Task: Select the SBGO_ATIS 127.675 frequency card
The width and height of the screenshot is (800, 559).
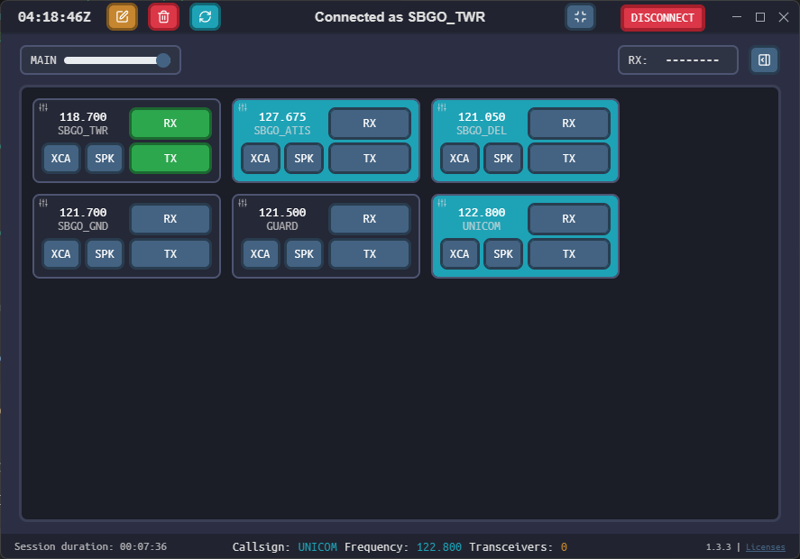Action: pos(281,124)
